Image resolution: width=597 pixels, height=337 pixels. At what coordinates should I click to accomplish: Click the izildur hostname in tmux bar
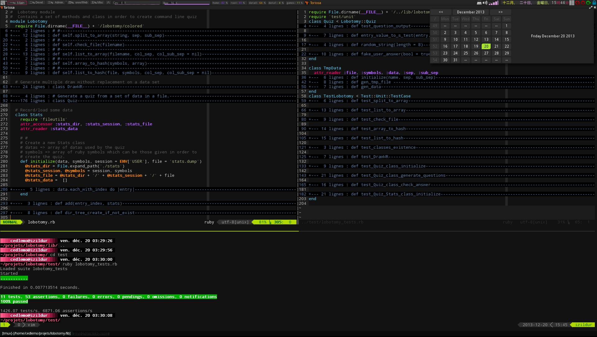coord(583,325)
